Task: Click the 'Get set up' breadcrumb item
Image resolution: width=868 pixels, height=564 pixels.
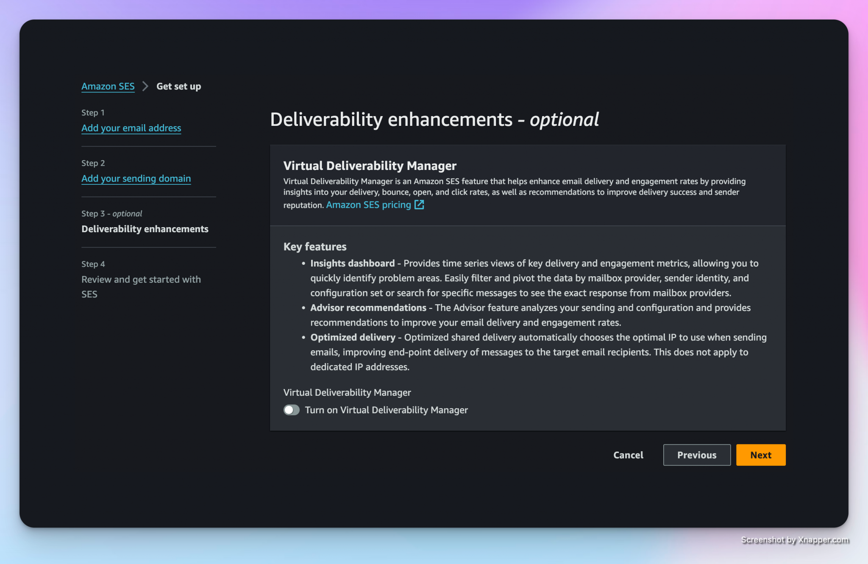Action: (178, 86)
